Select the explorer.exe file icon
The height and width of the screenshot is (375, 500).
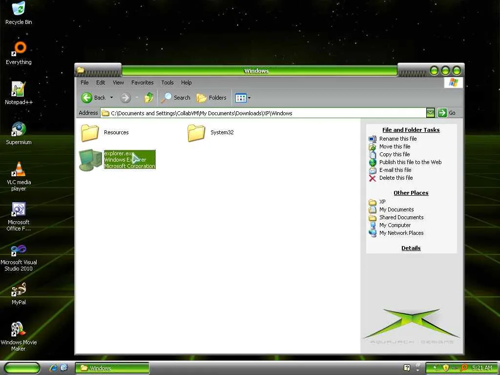point(90,160)
